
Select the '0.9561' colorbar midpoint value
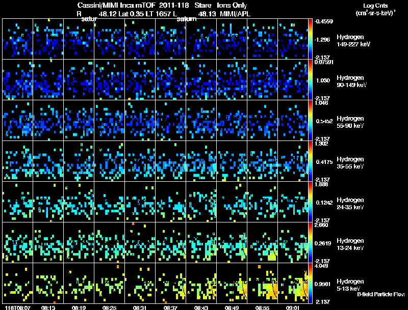click(x=323, y=285)
